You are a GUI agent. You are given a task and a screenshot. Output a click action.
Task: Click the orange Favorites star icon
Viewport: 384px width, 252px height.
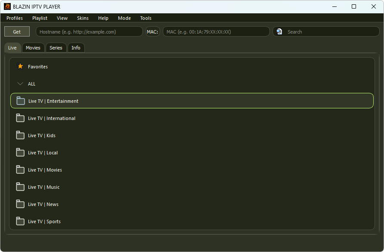click(x=20, y=66)
